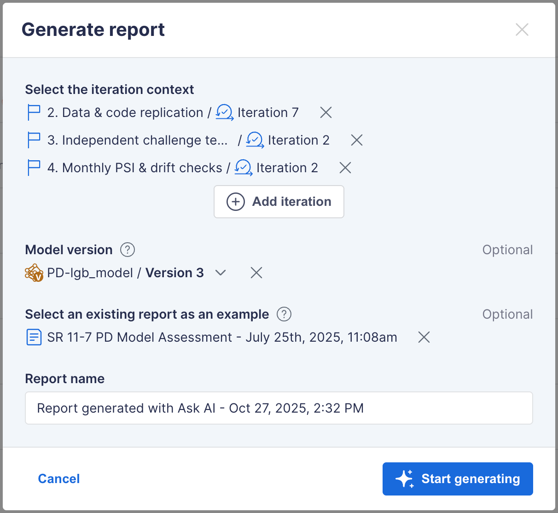Click the Iteration 7 cycle icon

pos(225,112)
